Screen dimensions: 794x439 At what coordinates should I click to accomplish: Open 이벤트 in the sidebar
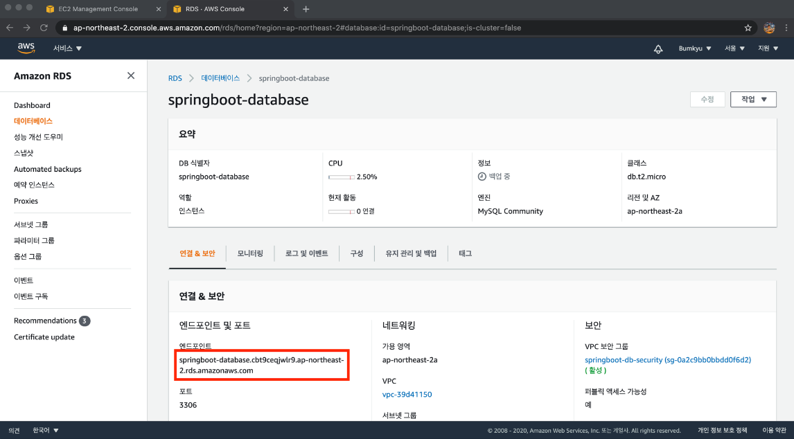pos(24,280)
